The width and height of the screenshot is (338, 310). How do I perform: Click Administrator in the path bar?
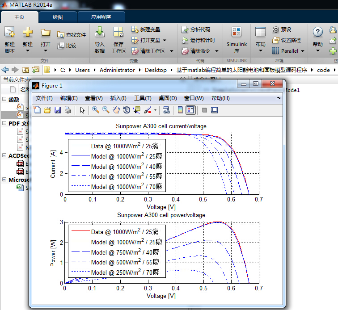(117, 70)
